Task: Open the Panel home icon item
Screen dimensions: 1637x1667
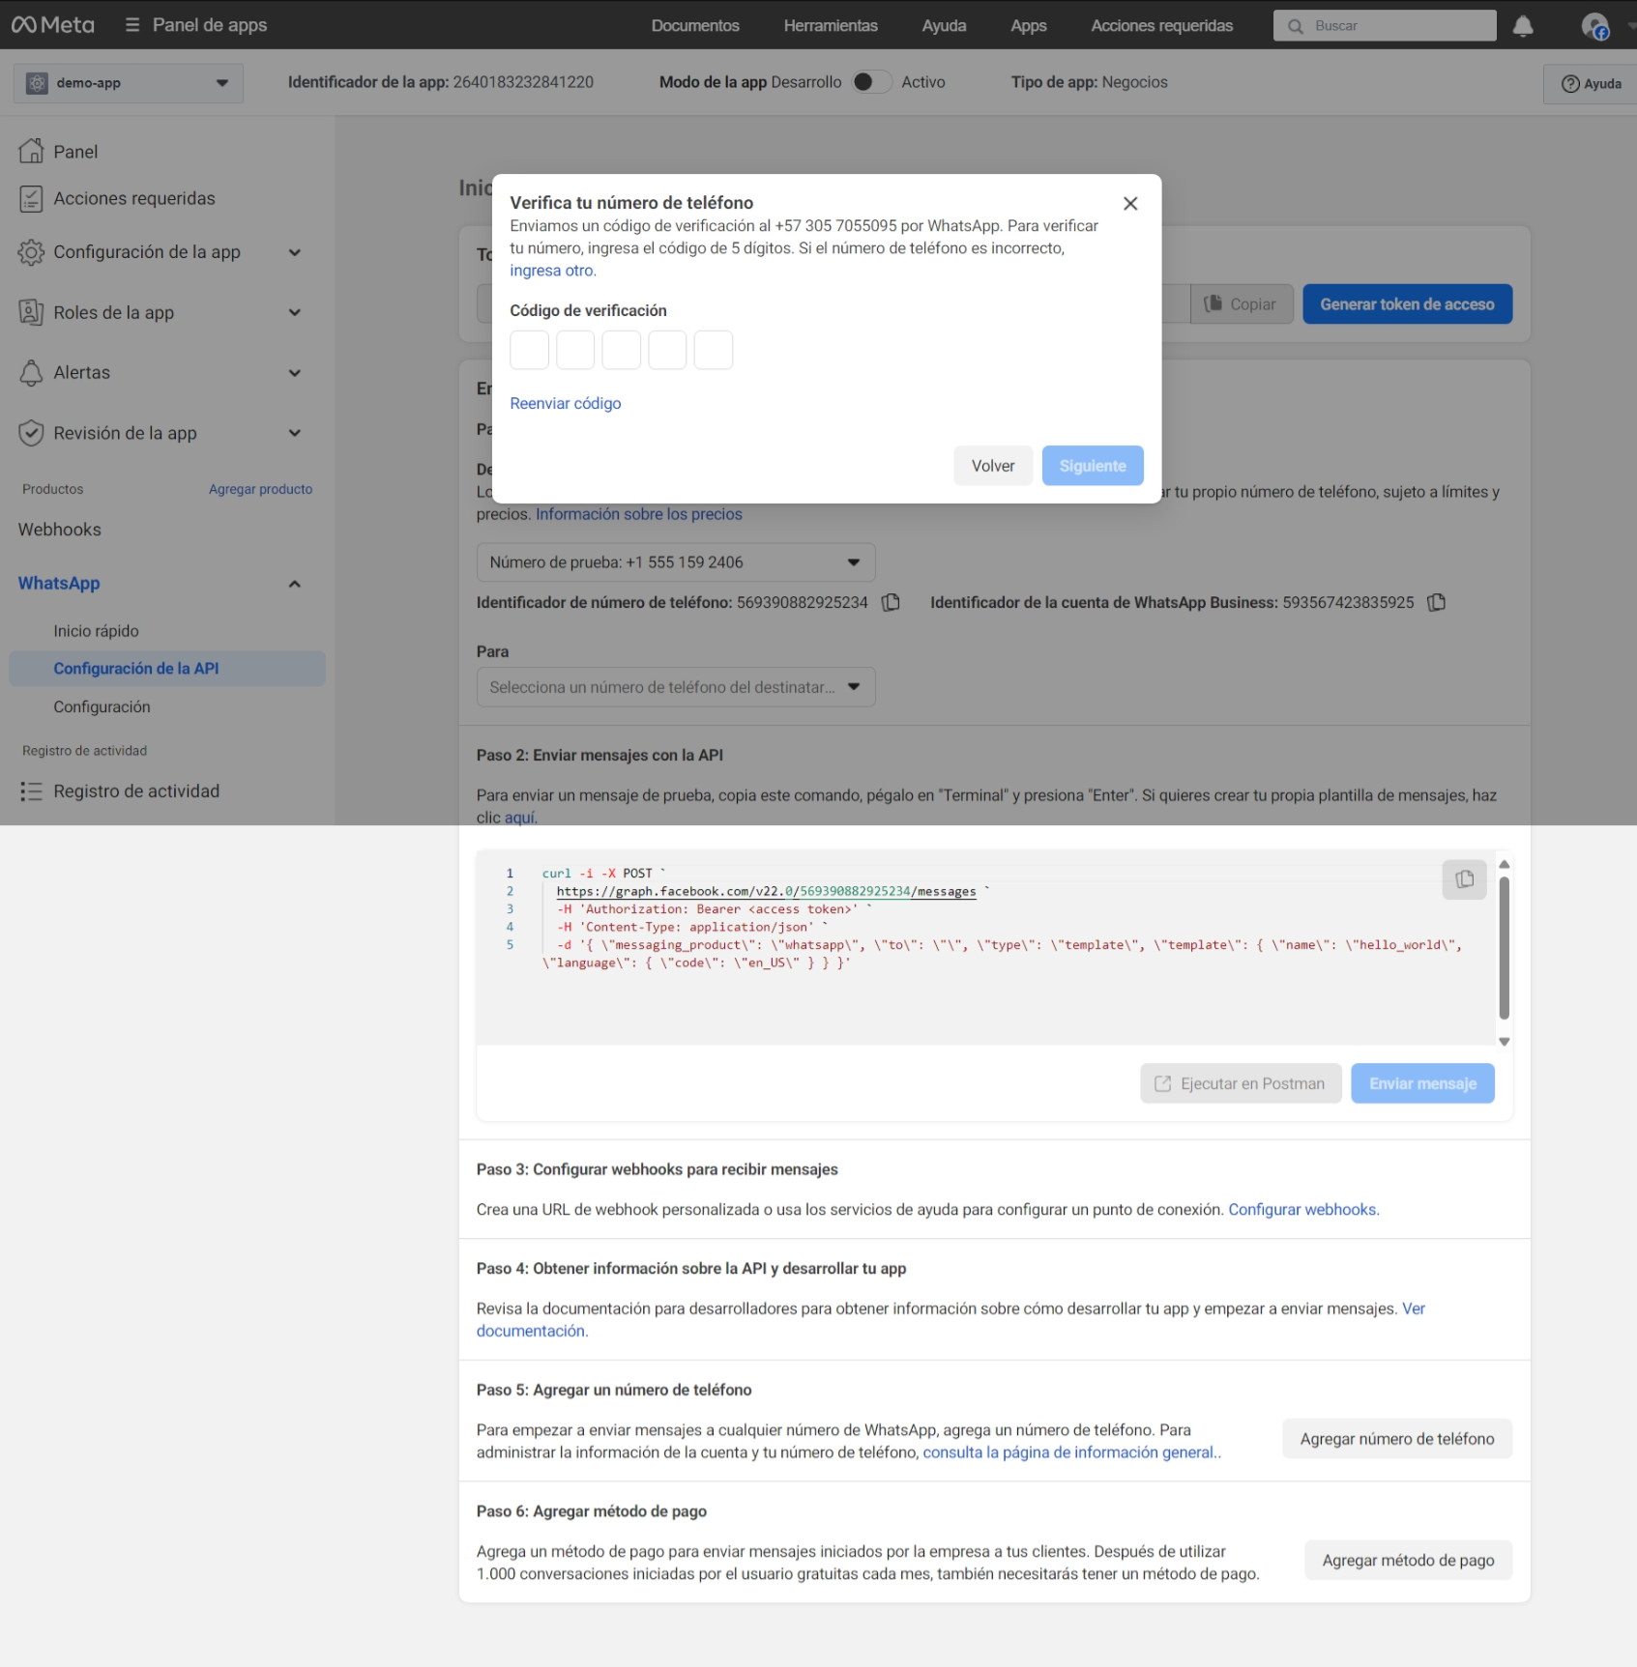Action: click(x=32, y=152)
